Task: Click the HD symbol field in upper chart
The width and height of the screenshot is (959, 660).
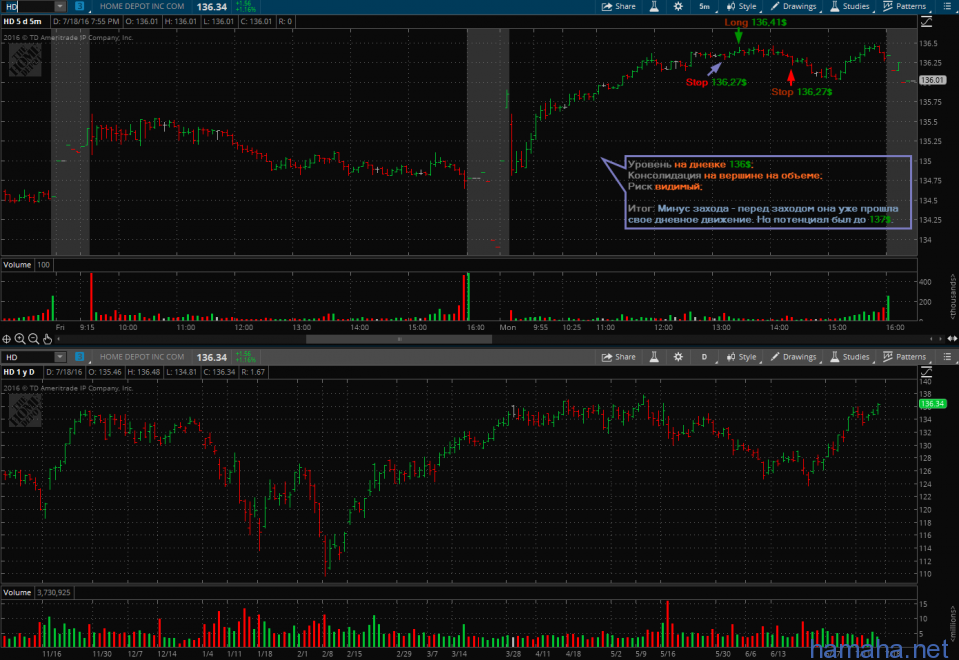Action: pyautogui.click(x=28, y=6)
